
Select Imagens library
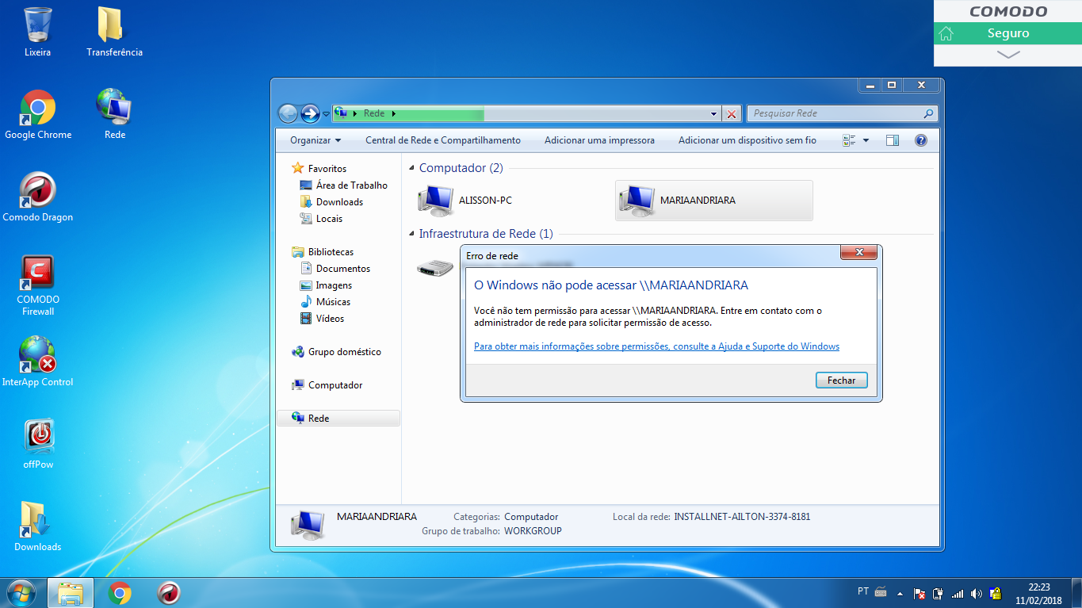coord(326,285)
